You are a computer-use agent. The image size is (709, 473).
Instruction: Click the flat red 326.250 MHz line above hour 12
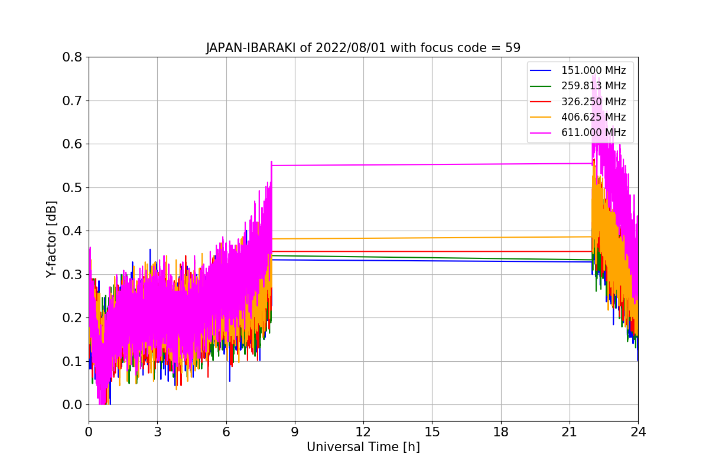point(363,251)
